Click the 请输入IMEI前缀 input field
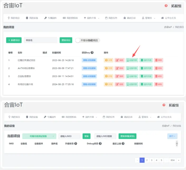This screenshot has width=186, height=170. tap(105, 136)
